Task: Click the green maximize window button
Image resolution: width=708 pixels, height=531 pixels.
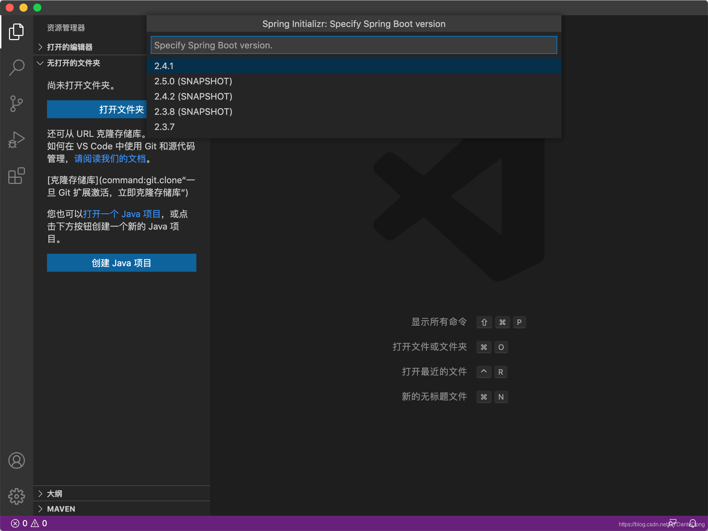Action: (37, 8)
